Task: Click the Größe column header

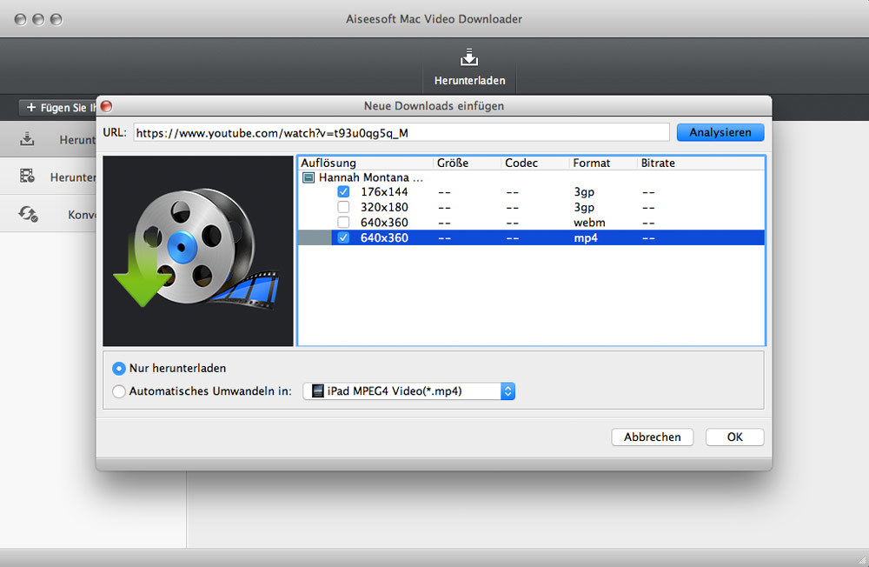Action: [468, 163]
